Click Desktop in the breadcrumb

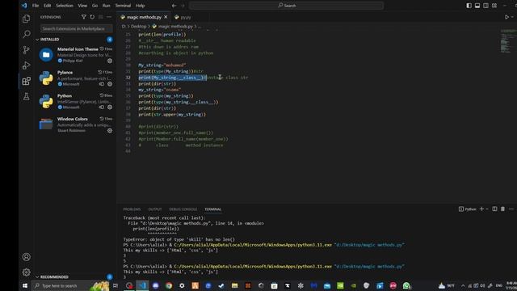click(x=138, y=26)
